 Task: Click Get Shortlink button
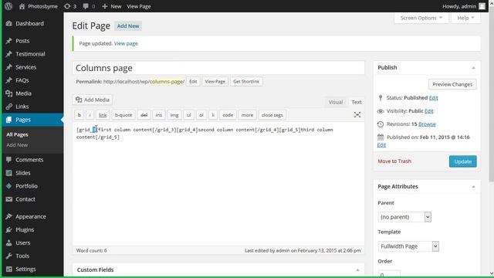[x=246, y=81]
